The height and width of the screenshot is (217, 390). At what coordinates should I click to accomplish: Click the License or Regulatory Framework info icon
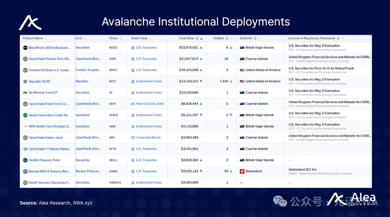click(x=338, y=38)
